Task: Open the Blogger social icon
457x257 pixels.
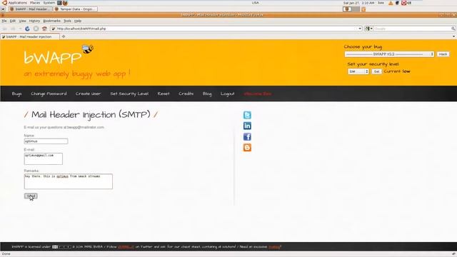Action: 247,148
